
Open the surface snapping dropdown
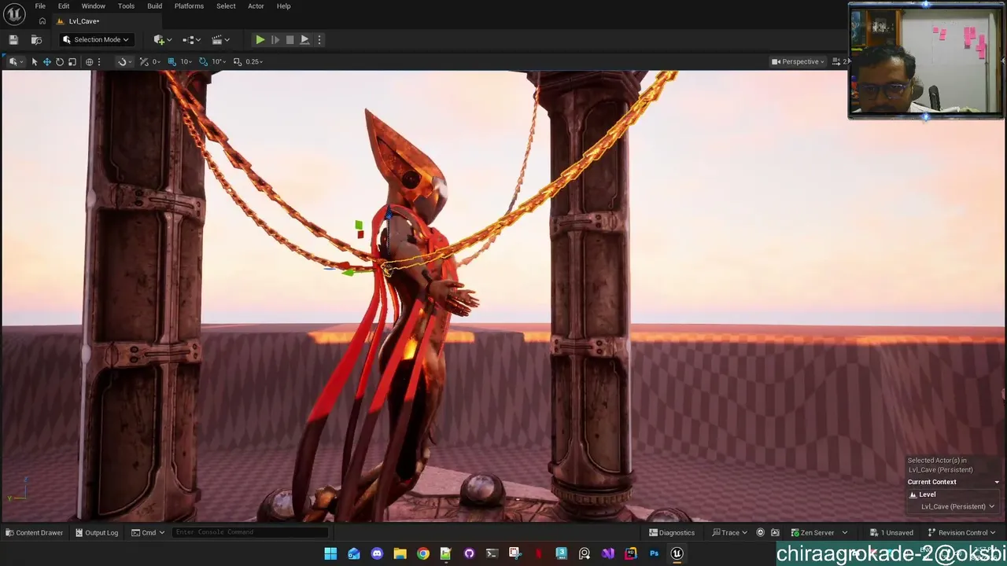(x=123, y=61)
